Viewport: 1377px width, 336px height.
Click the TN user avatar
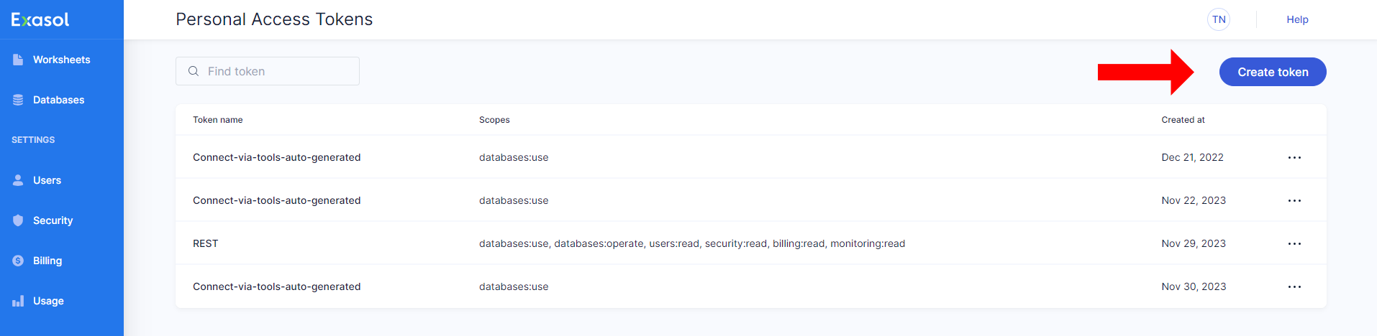pyautogui.click(x=1218, y=19)
